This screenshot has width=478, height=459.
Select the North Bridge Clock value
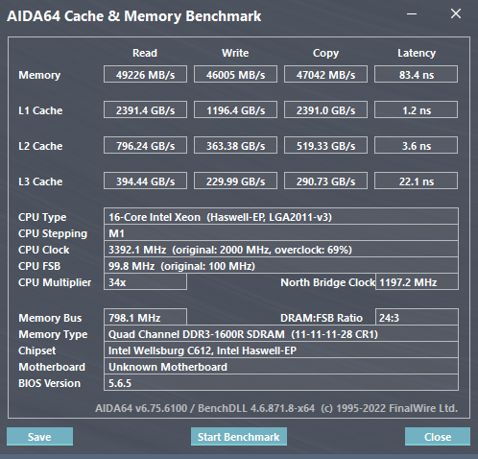(x=417, y=282)
